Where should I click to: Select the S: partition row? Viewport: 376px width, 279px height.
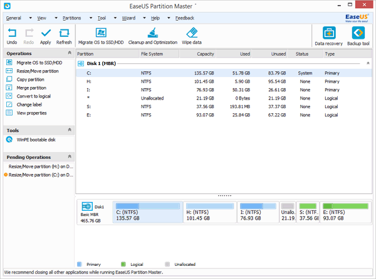point(224,107)
